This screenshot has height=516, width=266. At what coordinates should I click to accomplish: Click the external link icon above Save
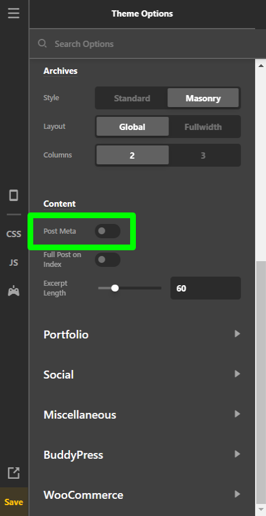coord(14,473)
